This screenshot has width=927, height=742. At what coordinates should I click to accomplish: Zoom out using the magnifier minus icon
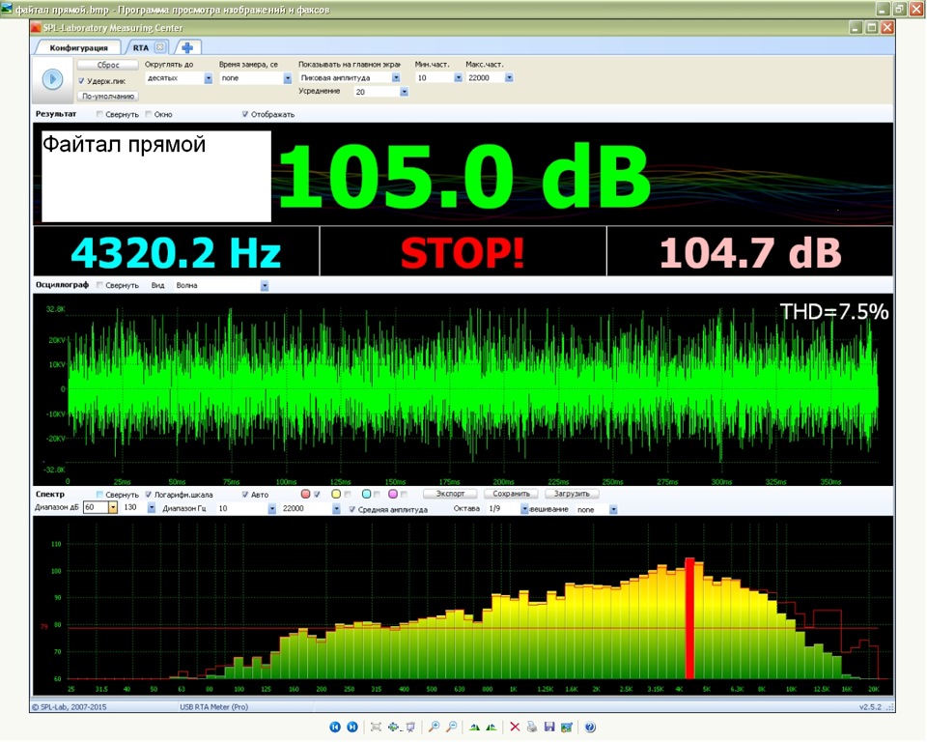(451, 727)
